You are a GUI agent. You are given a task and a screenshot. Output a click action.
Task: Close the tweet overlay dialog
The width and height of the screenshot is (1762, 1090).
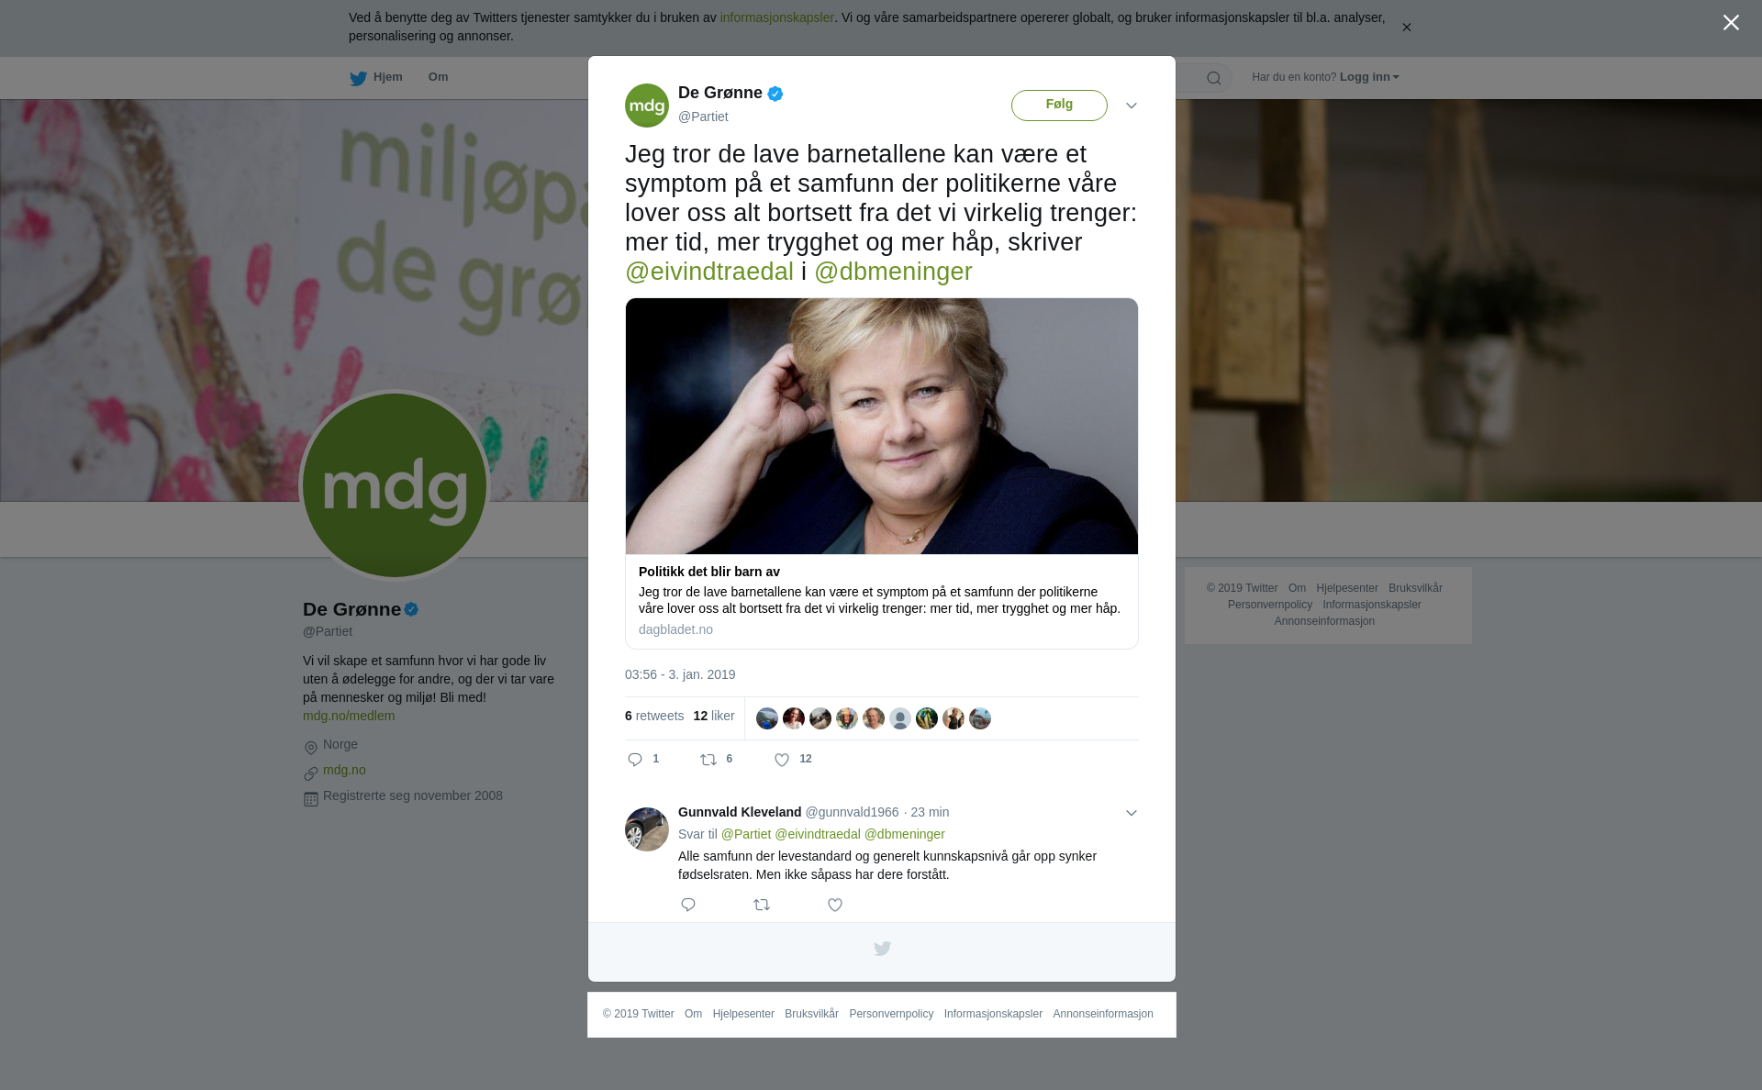point(1731,23)
